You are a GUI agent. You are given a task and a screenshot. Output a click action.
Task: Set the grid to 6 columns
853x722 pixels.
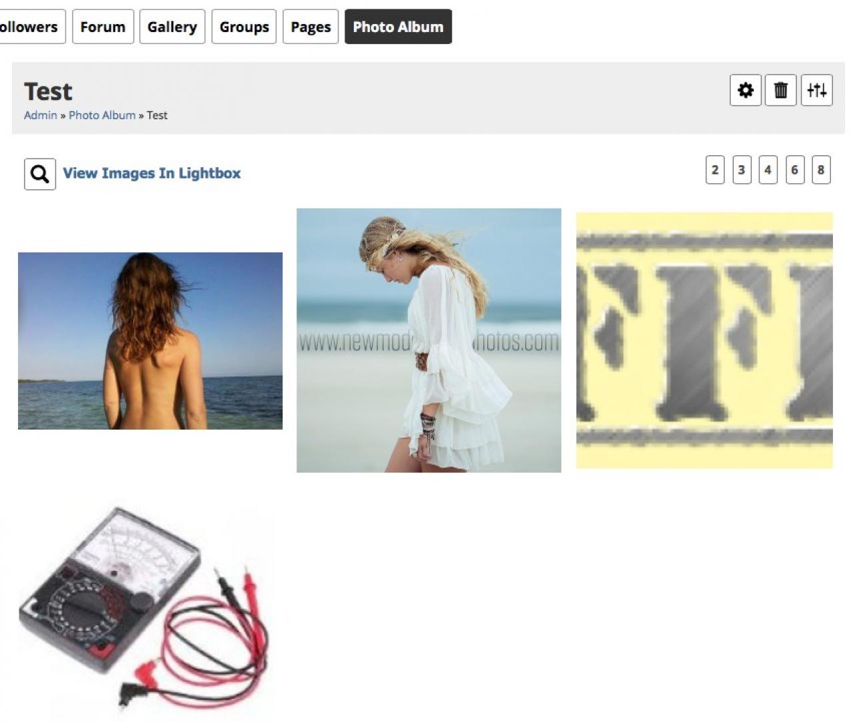coord(794,170)
